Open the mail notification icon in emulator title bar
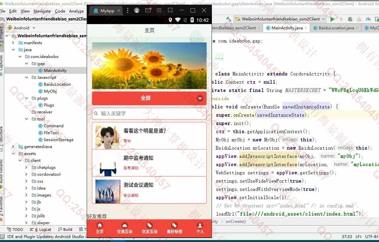 point(148,10)
